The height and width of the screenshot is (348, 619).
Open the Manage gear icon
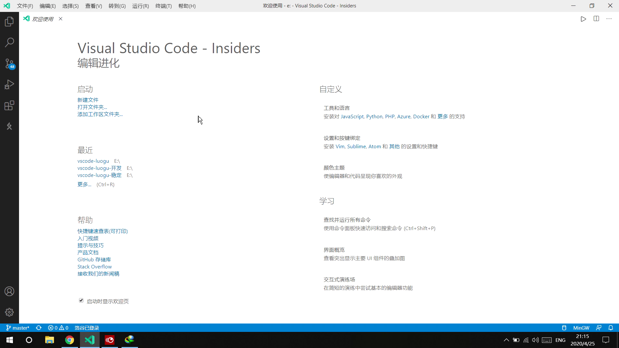click(9, 312)
